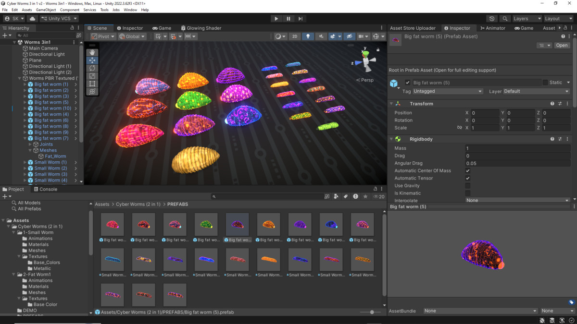The image size is (577, 324).
Task: Open the Global rotation dropdown
Action: (132, 36)
